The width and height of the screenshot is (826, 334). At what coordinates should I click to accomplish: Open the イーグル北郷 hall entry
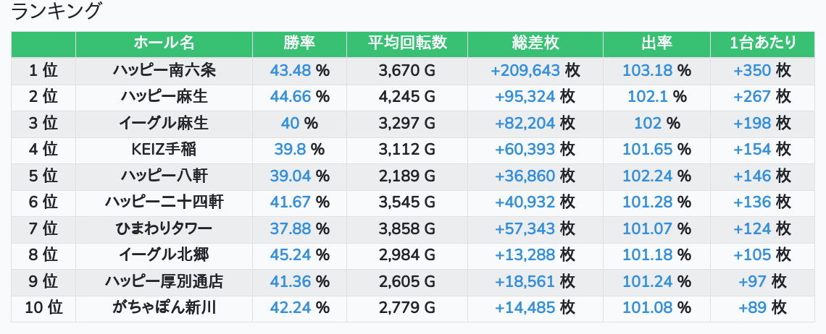pos(164,255)
